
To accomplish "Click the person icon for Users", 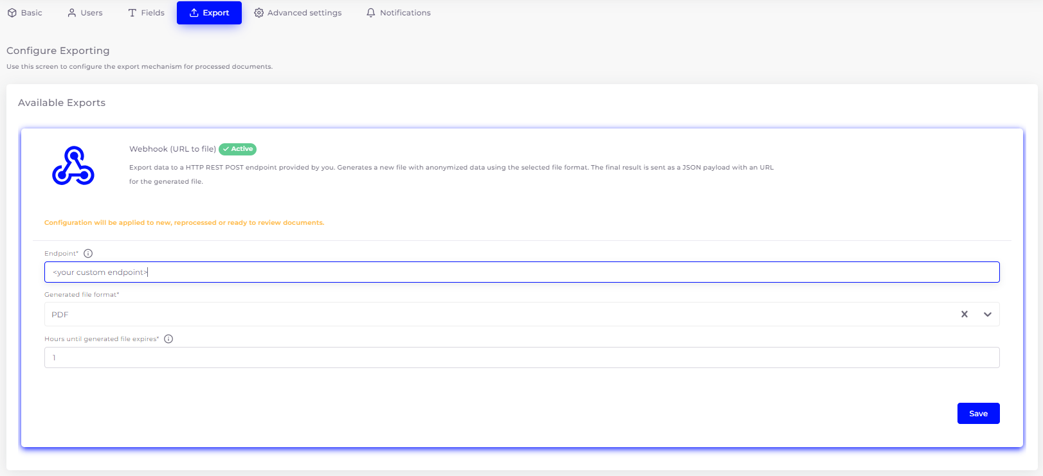I will [72, 13].
